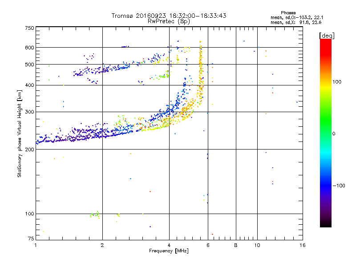Click the x-axis tick label "6"
Screen dimensions: 356x267
(x=208, y=245)
